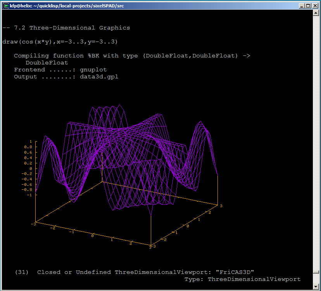Click the draw(cos(x*y)) command line
The width and height of the screenshot is (321, 291).
[x=60, y=42]
